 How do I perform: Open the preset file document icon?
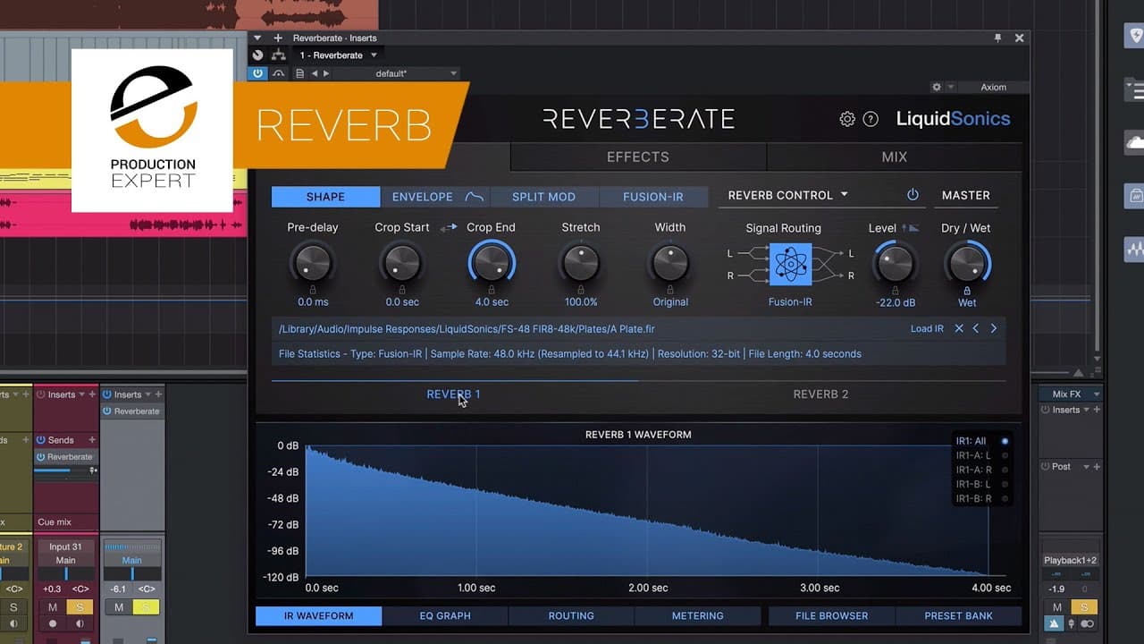coord(299,73)
